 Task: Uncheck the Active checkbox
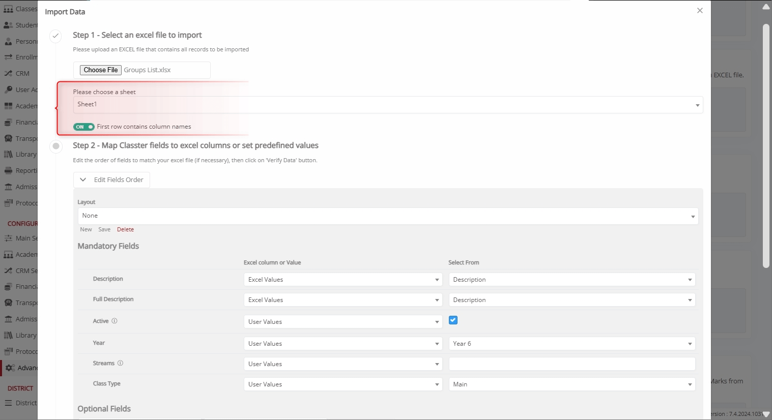453,320
